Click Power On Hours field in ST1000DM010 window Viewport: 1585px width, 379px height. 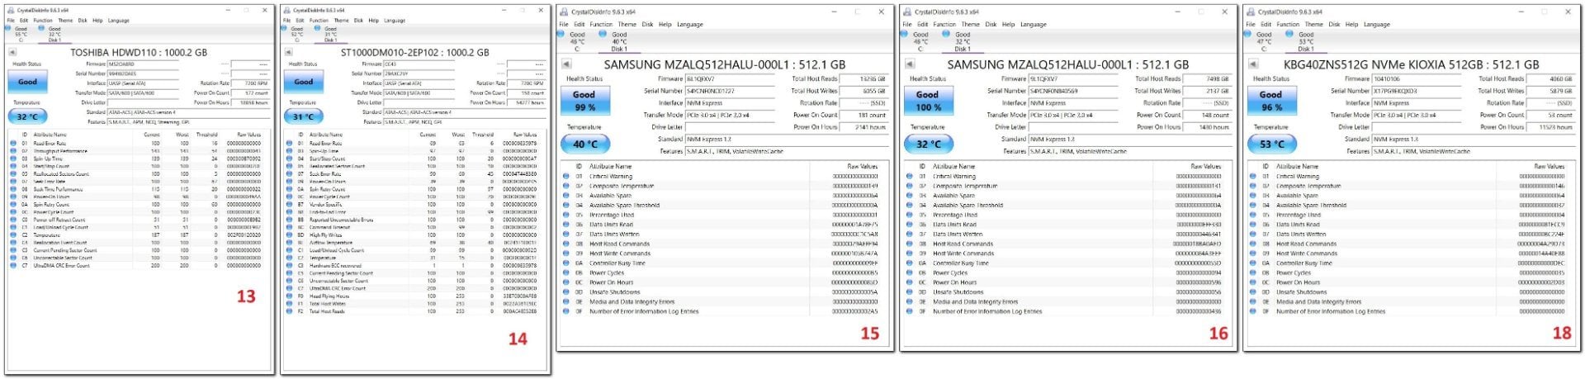[527, 102]
